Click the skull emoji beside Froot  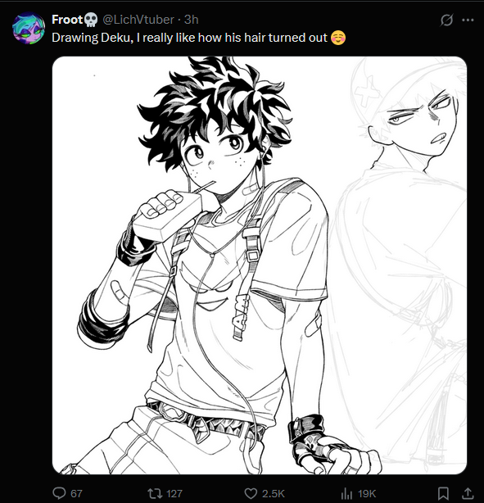click(91, 20)
